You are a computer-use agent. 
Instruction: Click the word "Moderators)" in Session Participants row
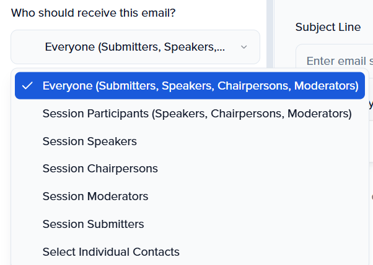(320, 114)
